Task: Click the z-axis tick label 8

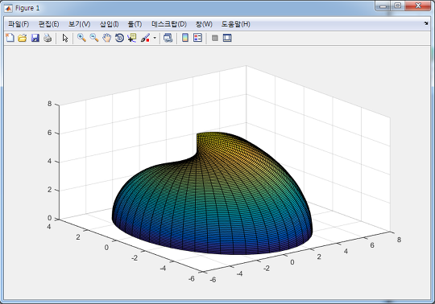Action: (x=49, y=104)
